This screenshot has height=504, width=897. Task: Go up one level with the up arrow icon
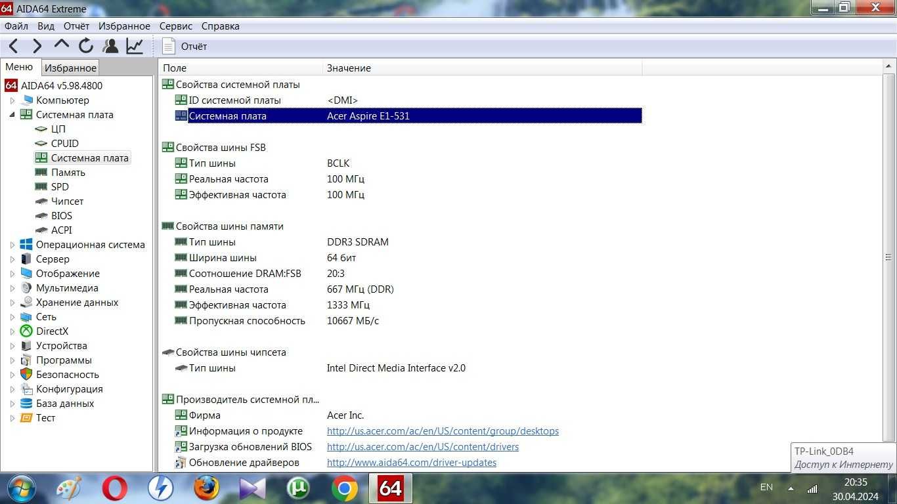tap(61, 45)
